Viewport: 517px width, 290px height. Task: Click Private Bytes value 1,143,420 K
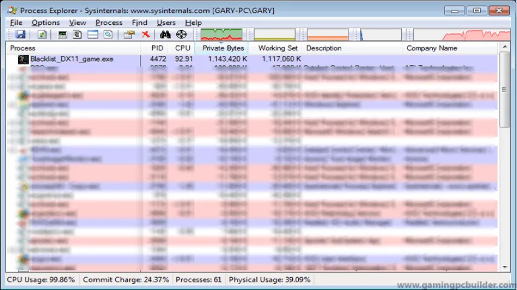click(227, 59)
